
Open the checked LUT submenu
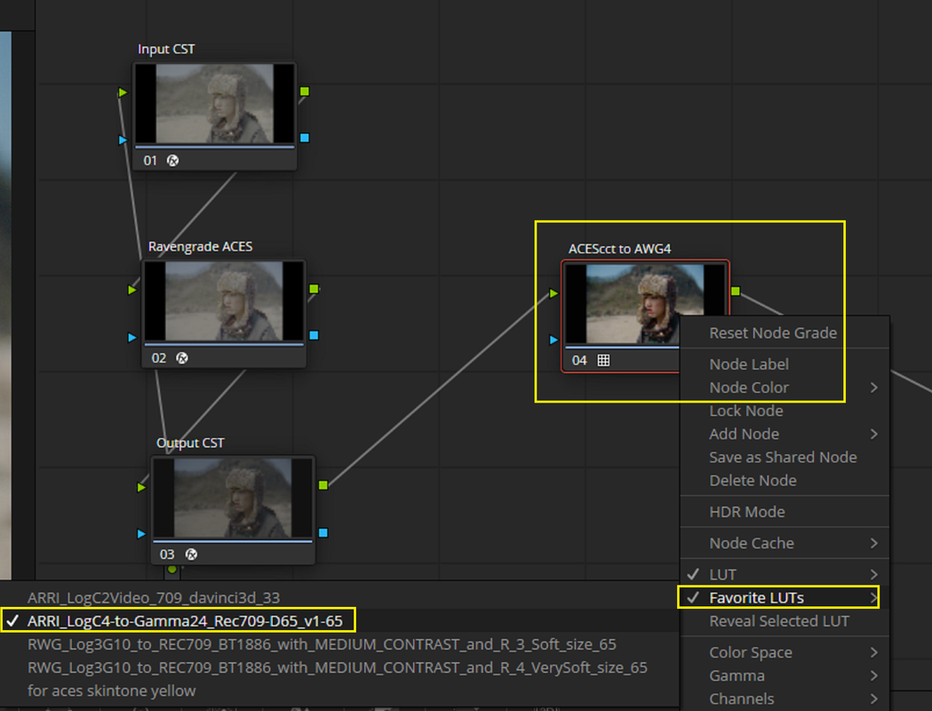(x=785, y=575)
